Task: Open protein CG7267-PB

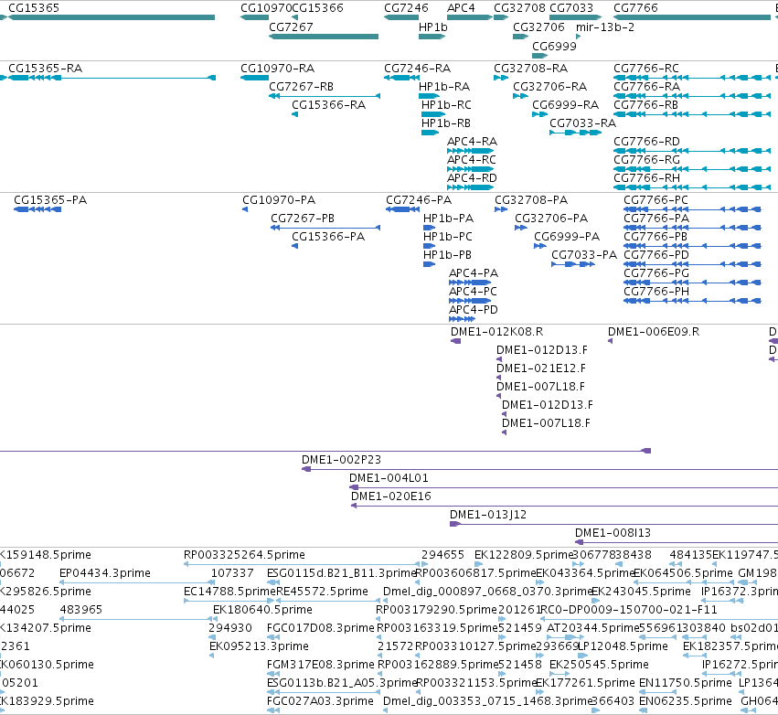Action: coord(325,228)
